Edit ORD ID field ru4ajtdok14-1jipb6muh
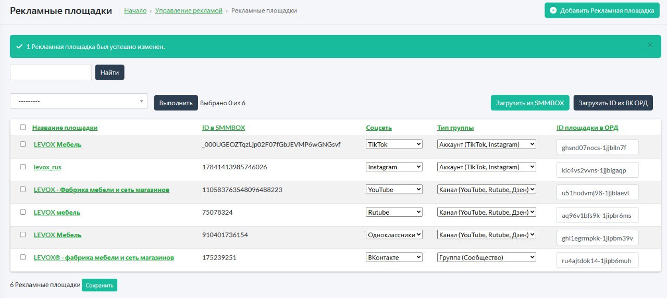This screenshot has height=298, width=667. point(598,260)
